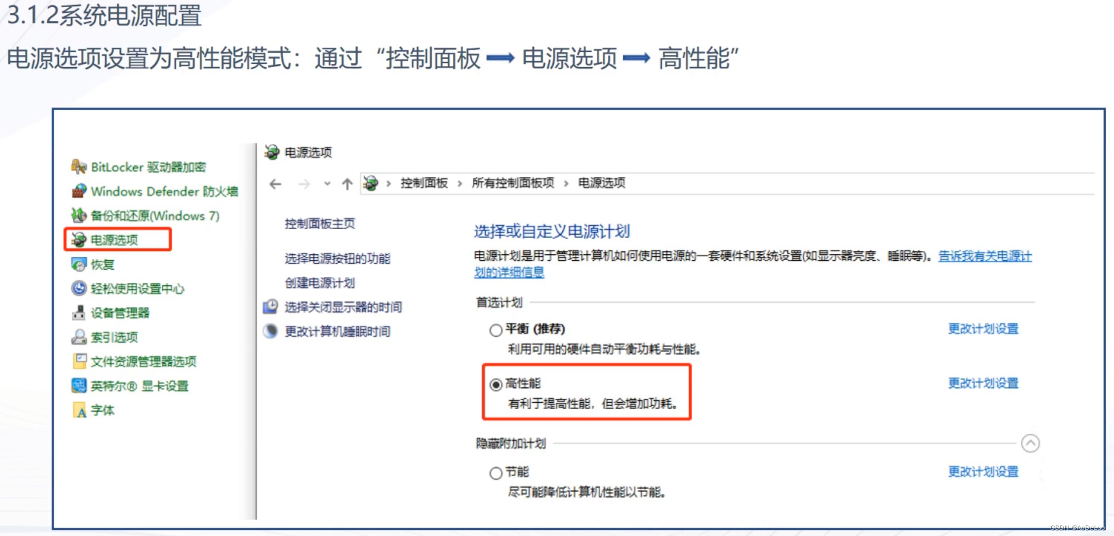Screen dimensions: 1114x536
Task: Expand the breadcrumb arrow after 所有控制面板项
Action: [x=565, y=183]
